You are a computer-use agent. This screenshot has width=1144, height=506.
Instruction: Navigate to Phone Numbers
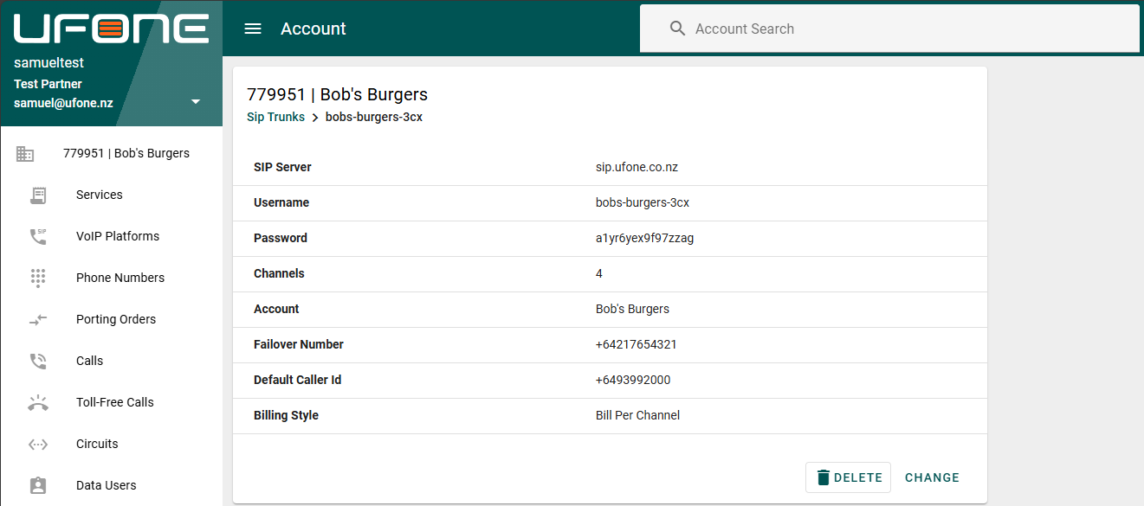[112, 278]
